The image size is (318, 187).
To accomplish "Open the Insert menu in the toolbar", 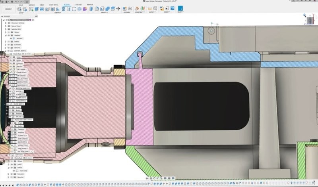I will pos(165,12).
